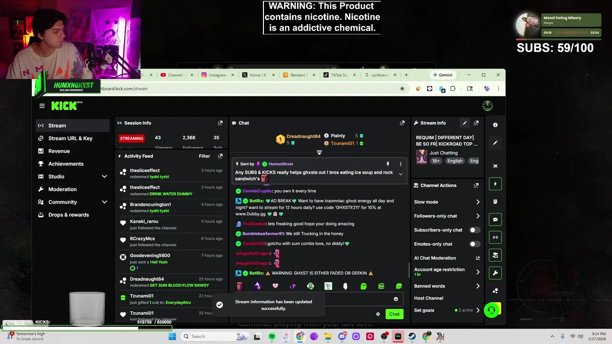Viewport: 612px width, 344px height.
Task: Bookmark this page with star icon
Action: pyautogui.click(x=402, y=88)
